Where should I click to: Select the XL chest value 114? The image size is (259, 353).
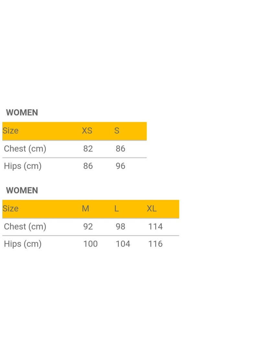click(x=155, y=226)
